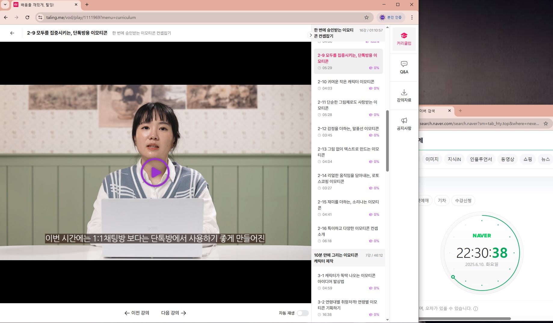This screenshot has height=323, width=553.
Task: Collapse the curriculum list with the chevron
Action: pos(310,35)
